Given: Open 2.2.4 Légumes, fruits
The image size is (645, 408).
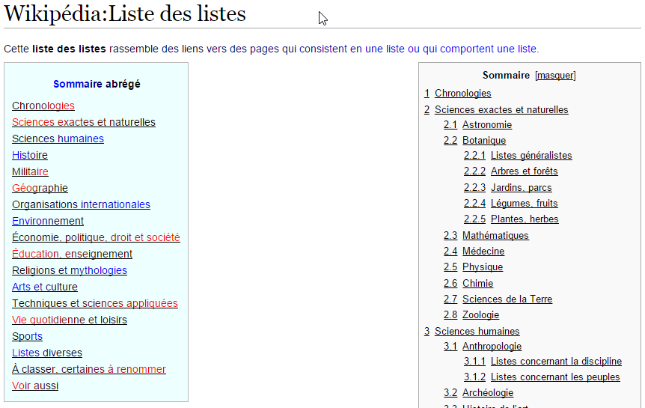Looking at the screenshot, I should click(511, 204).
